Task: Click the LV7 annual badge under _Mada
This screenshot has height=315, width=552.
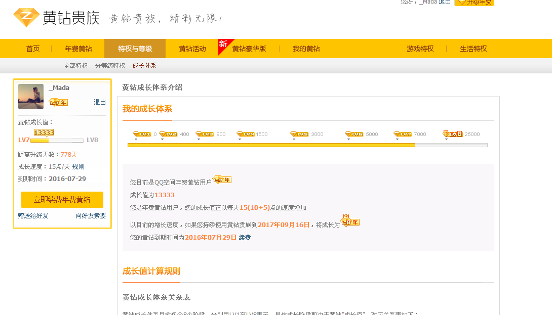Action: [58, 102]
